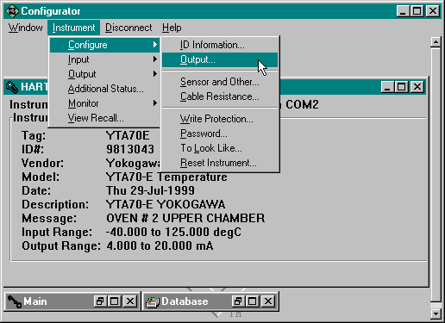Image resolution: width=445 pixels, height=323 pixels.
Task: Choose Additional Status... menu item
Action: coord(104,89)
